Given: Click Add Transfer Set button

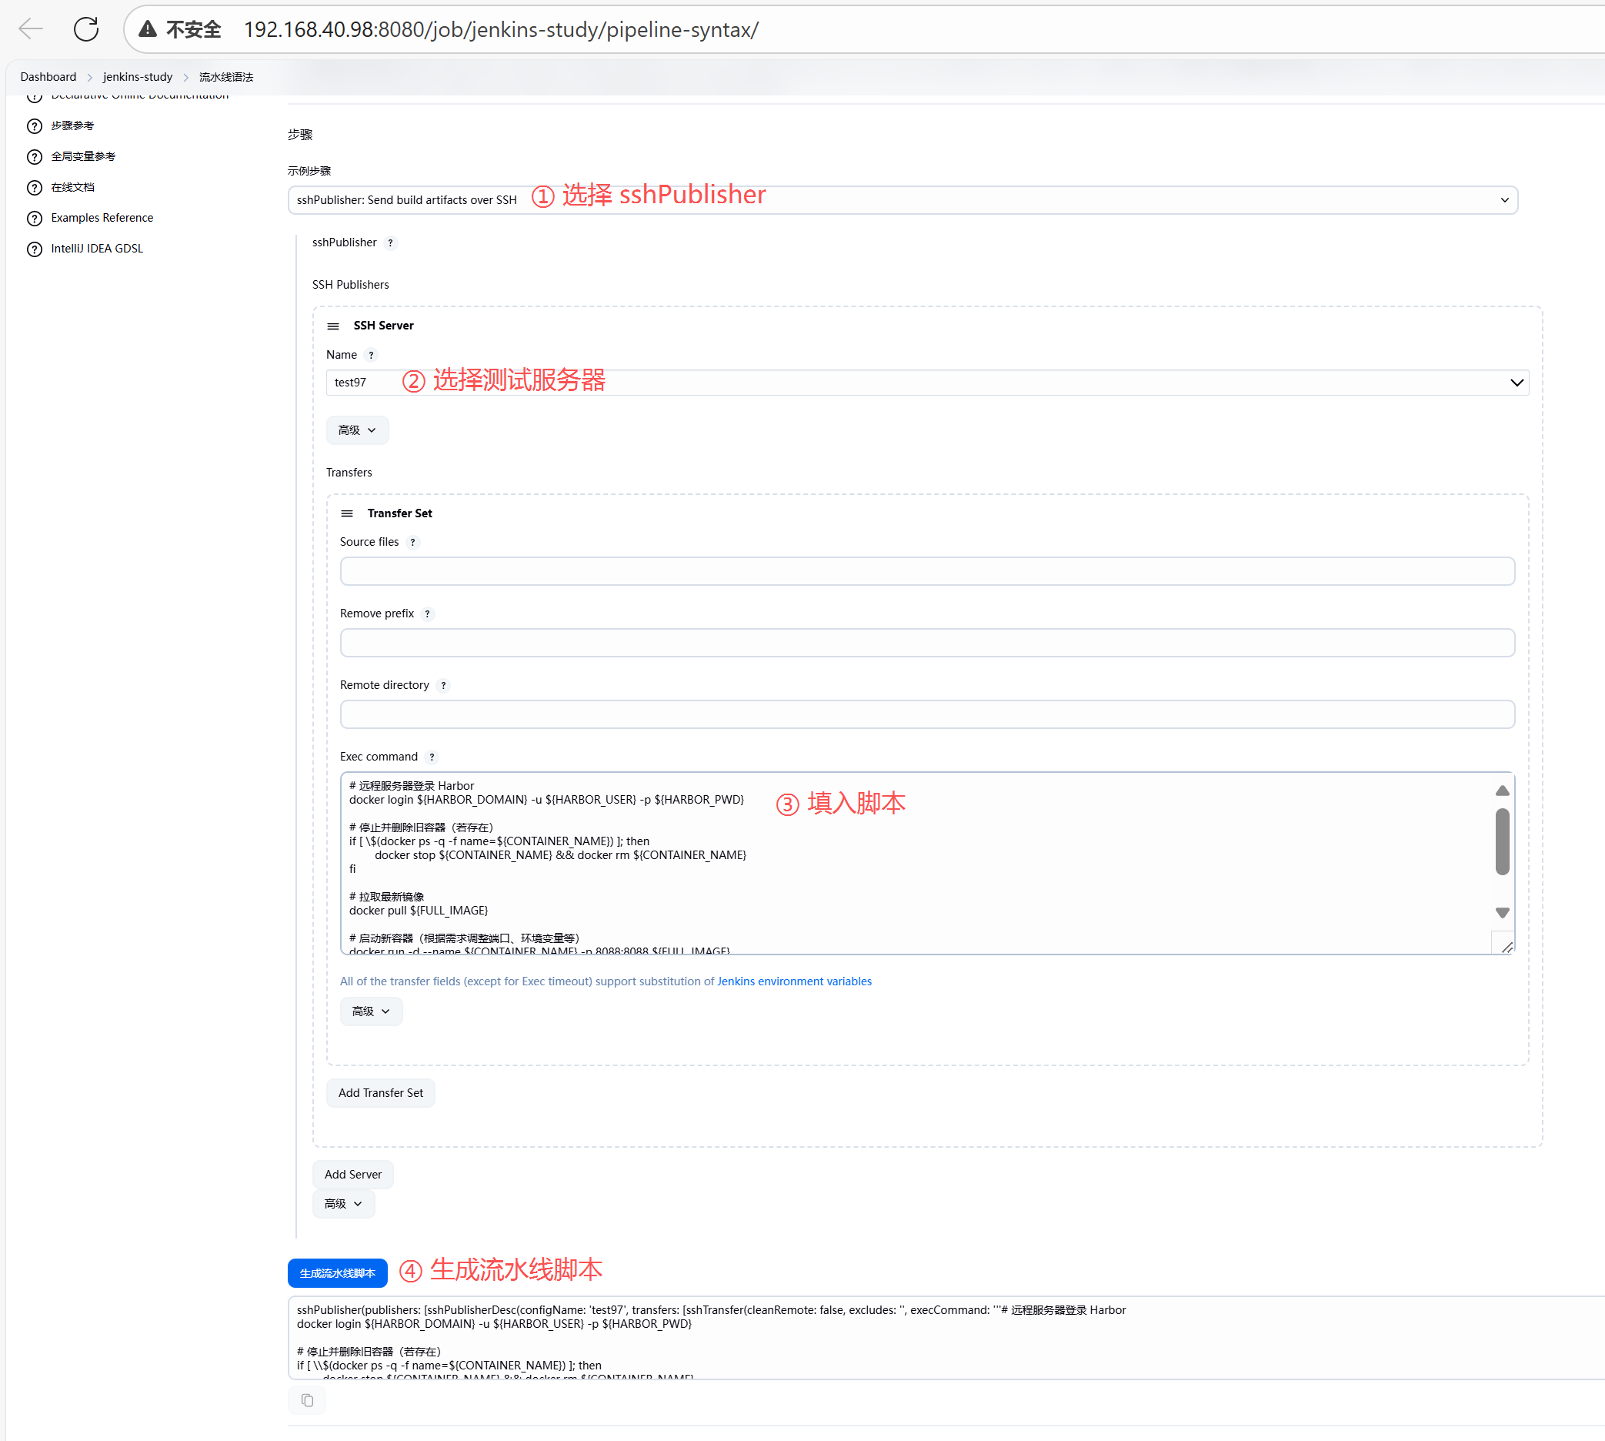Looking at the screenshot, I should pyautogui.click(x=380, y=1093).
